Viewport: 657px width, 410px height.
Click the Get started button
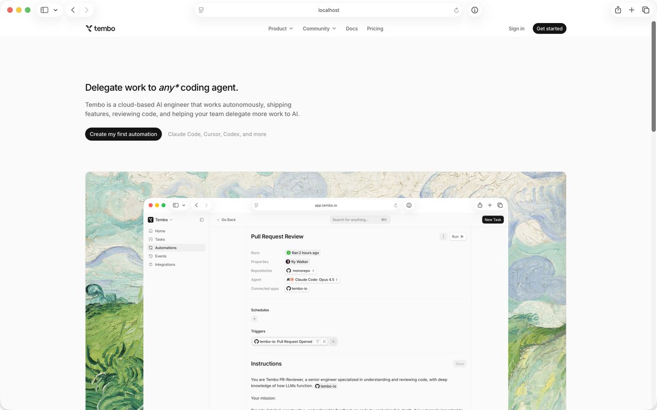pyautogui.click(x=549, y=28)
